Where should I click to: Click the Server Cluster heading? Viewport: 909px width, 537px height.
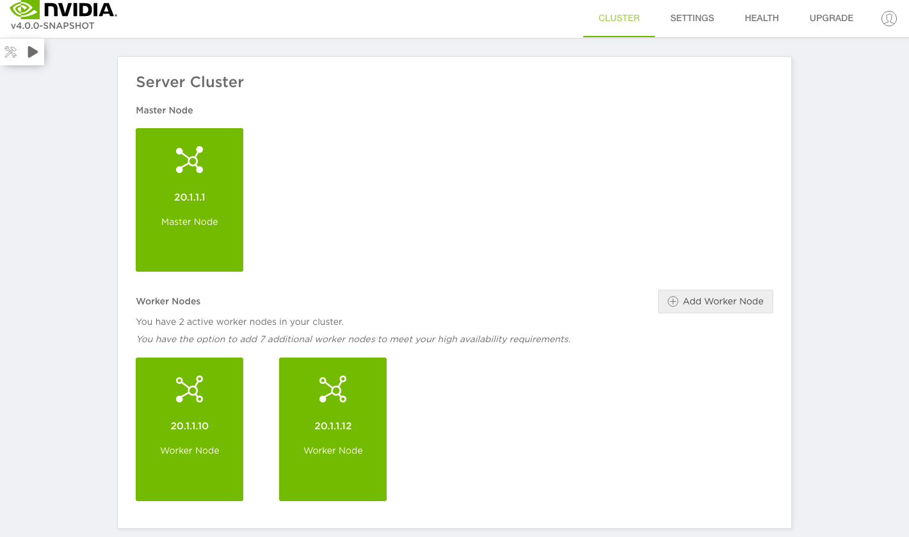coord(189,82)
